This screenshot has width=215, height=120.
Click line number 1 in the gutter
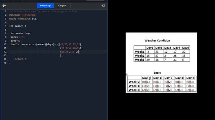[5, 11]
